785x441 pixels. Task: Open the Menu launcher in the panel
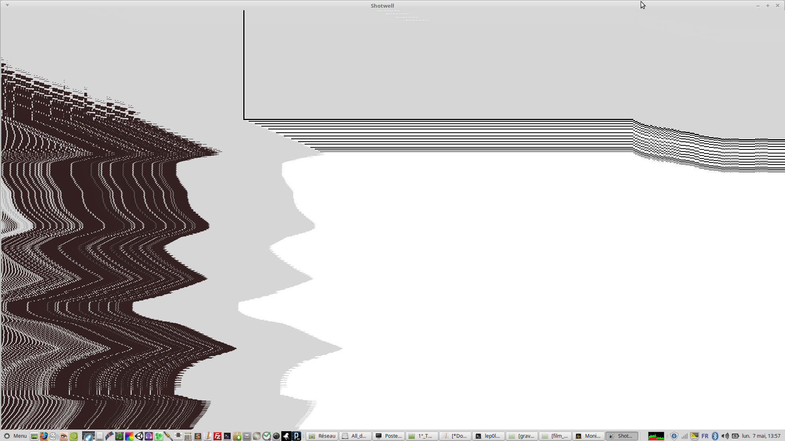[15, 436]
